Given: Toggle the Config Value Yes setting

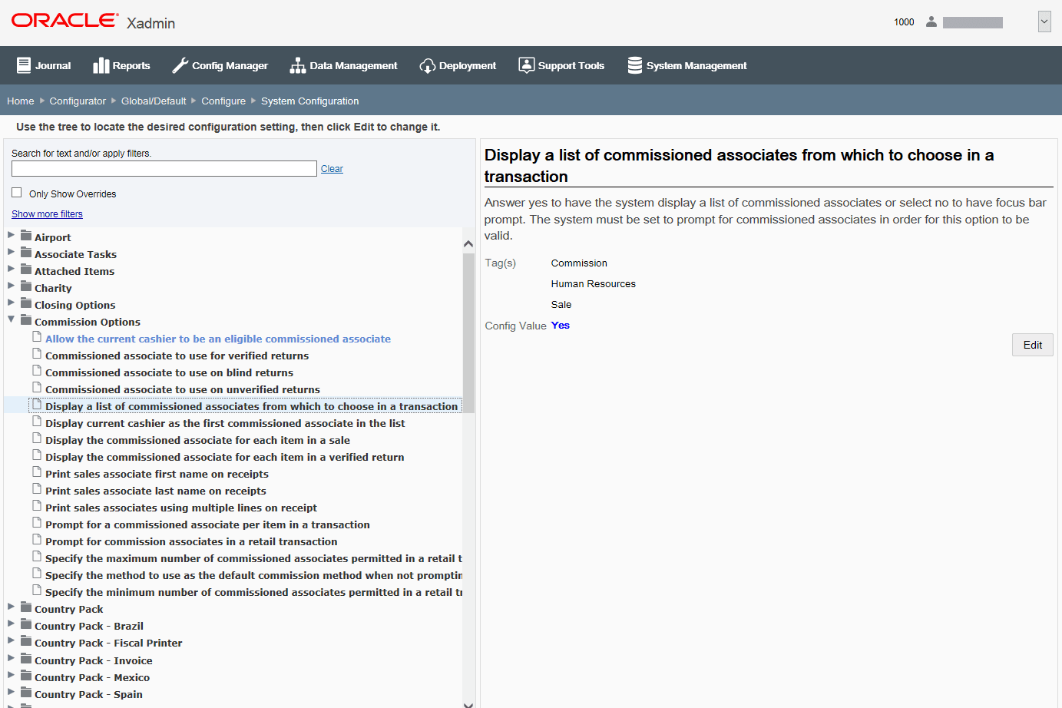Looking at the screenshot, I should (x=560, y=325).
